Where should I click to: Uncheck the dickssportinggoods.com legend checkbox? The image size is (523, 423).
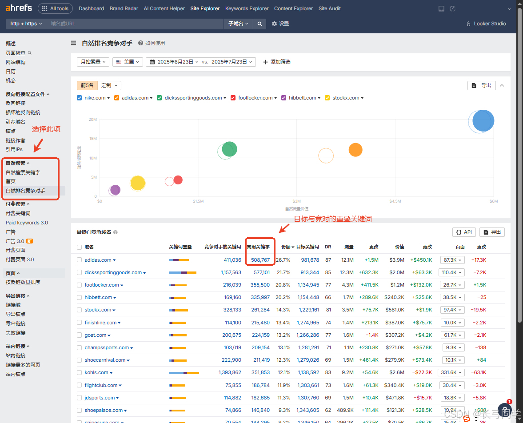click(x=160, y=98)
